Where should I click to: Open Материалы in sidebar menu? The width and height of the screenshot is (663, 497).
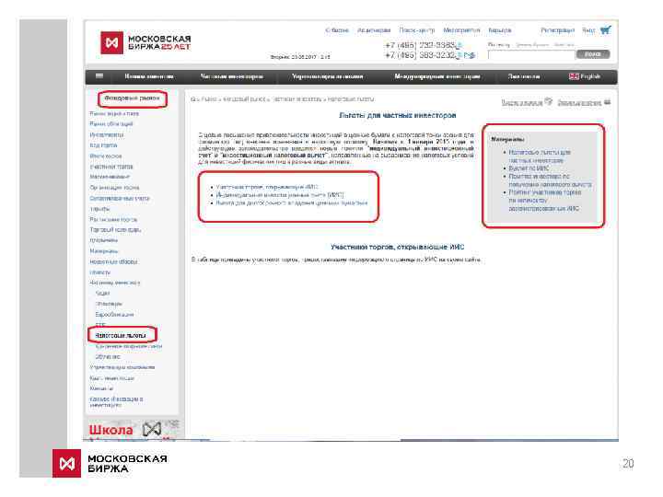click(103, 251)
